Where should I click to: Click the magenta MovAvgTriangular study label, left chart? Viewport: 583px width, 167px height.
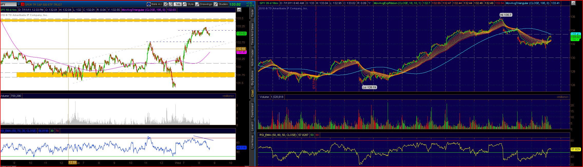point(144,10)
